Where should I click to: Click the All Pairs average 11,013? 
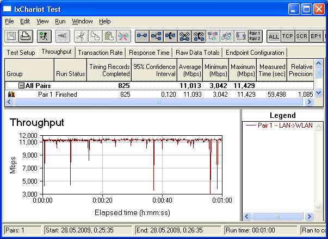coord(190,86)
